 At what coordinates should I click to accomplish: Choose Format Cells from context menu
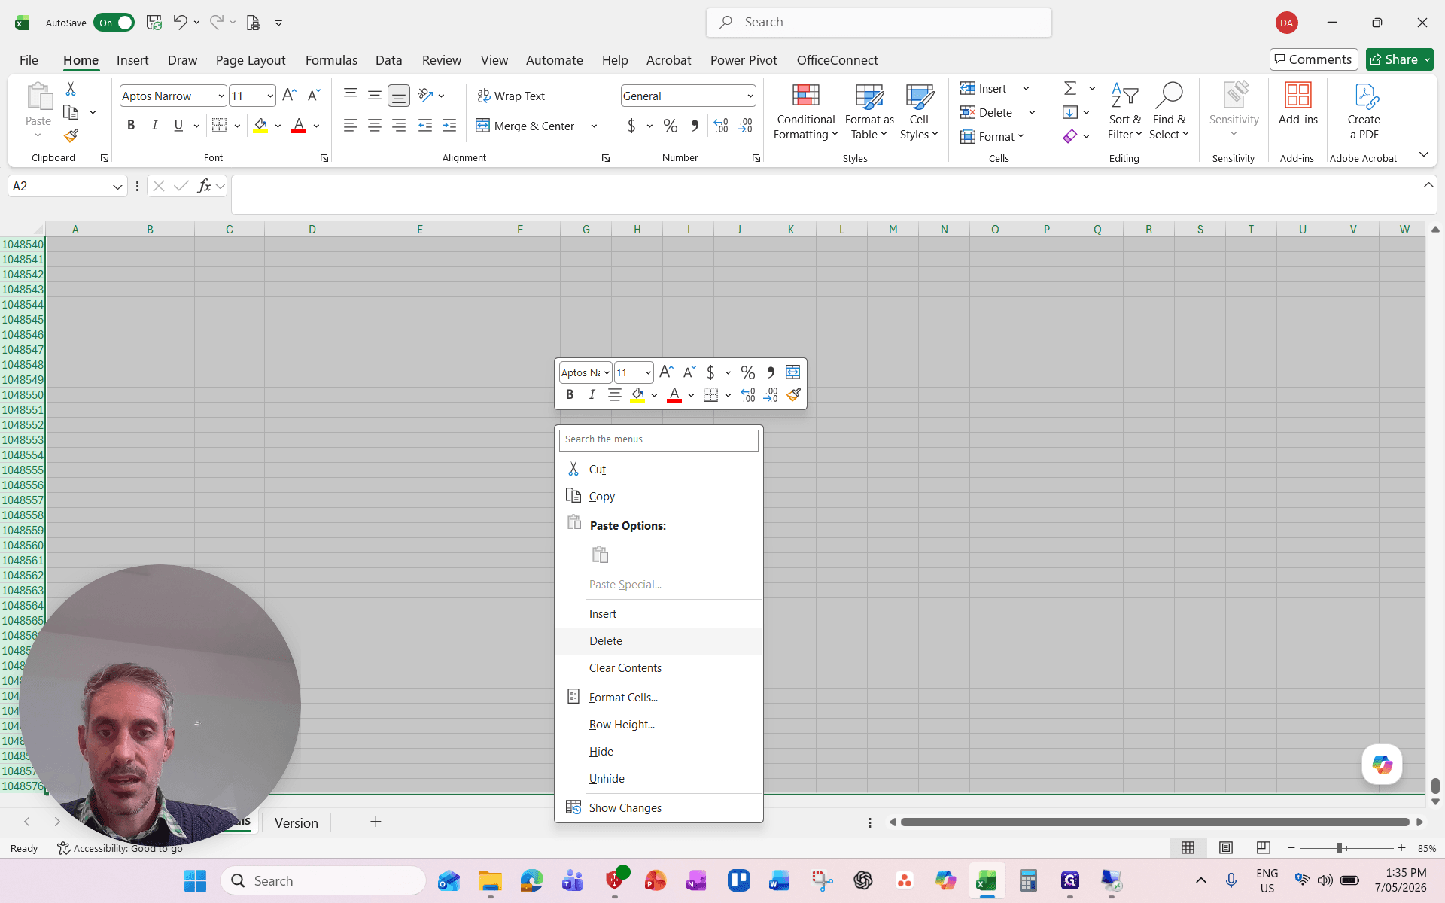(x=659, y=698)
